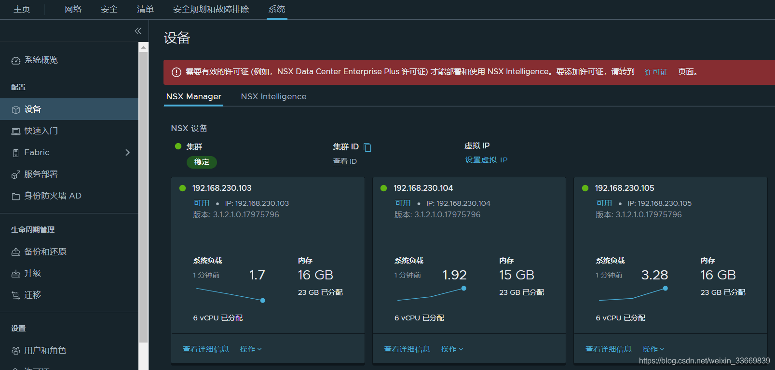Open the 安全规划和故障排除 top menu
The width and height of the screenshot is (775, 370).
coord(211,9)
